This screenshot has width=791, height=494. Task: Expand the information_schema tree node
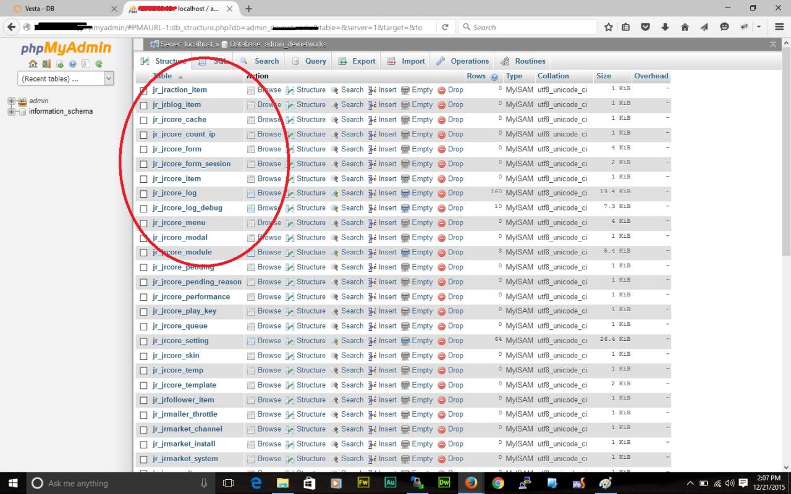pos(11,112)
